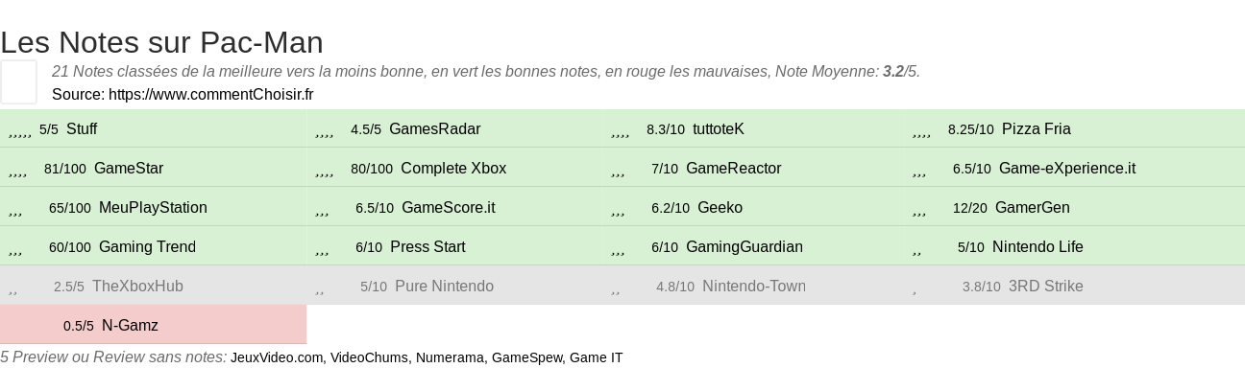The height and width of the screenshot is (368, 1245).
Task: Open the Pizza Fria review
Action: 1036,129
